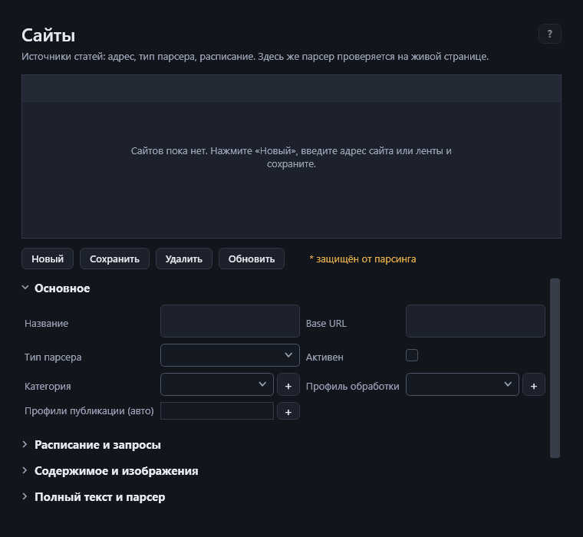Click the Профили публикации (авто) field
The image size is (583, 537).
pos(217,411)
